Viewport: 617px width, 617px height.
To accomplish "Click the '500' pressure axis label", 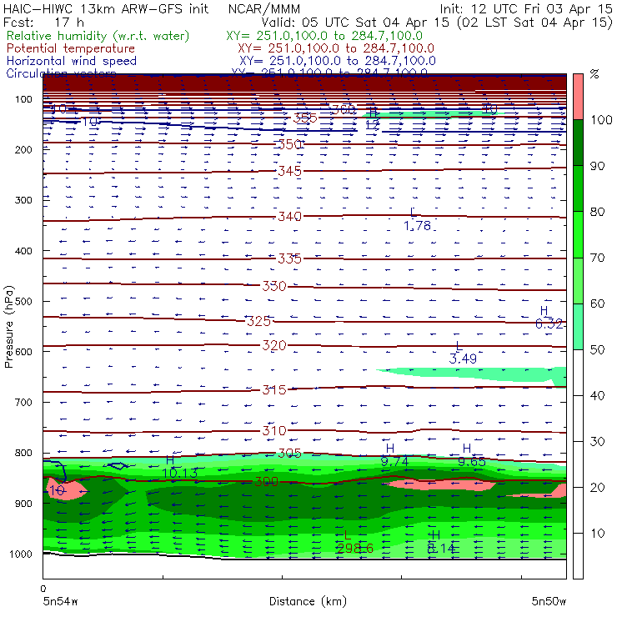I will [23, 301].
